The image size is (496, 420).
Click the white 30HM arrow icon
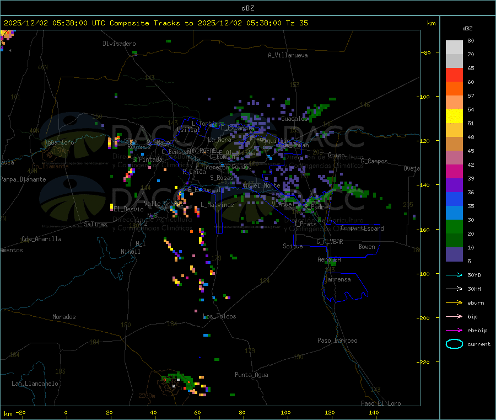[454, 289]
